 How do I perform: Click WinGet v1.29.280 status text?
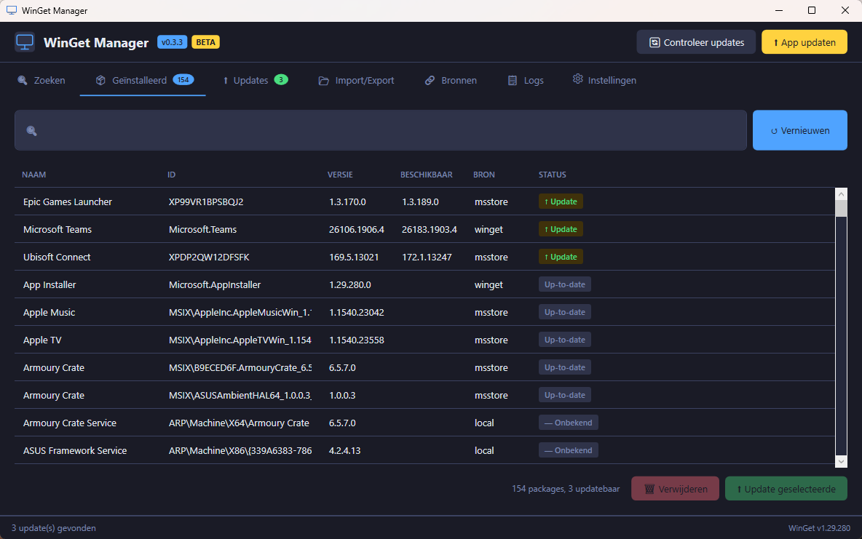(x=819, y=528)
